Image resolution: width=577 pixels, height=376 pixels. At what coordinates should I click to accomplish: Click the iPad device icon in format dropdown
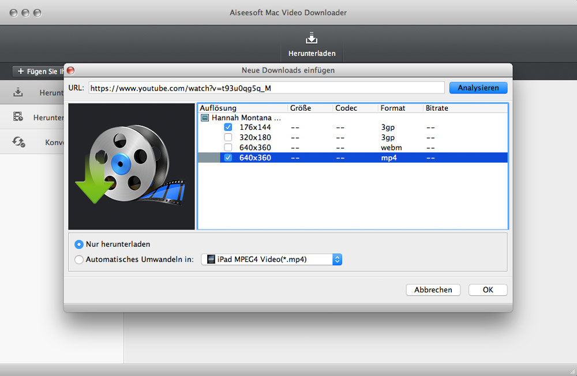[211, 260]
